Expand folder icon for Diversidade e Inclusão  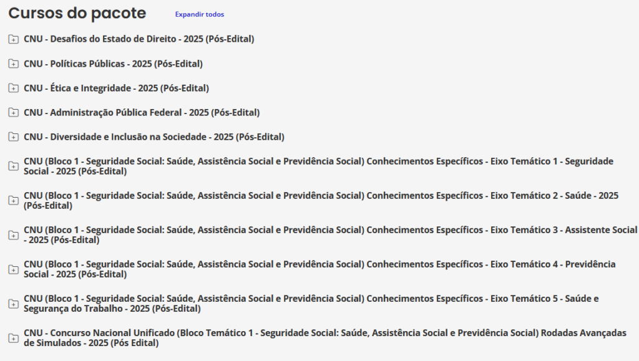pyautogui.click(x=13, y=137)
